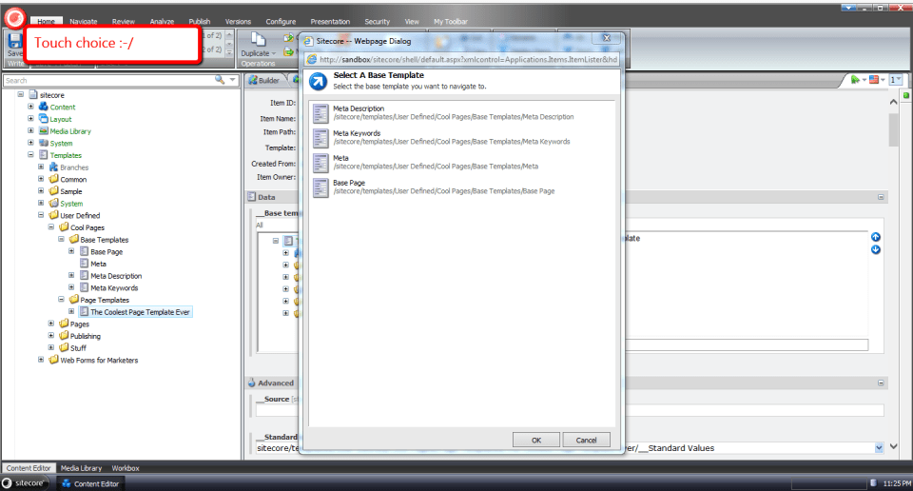This screenshot has width=913, height=491.
Task: Click the dialog address bar URL
Action: tap(468, 59)
